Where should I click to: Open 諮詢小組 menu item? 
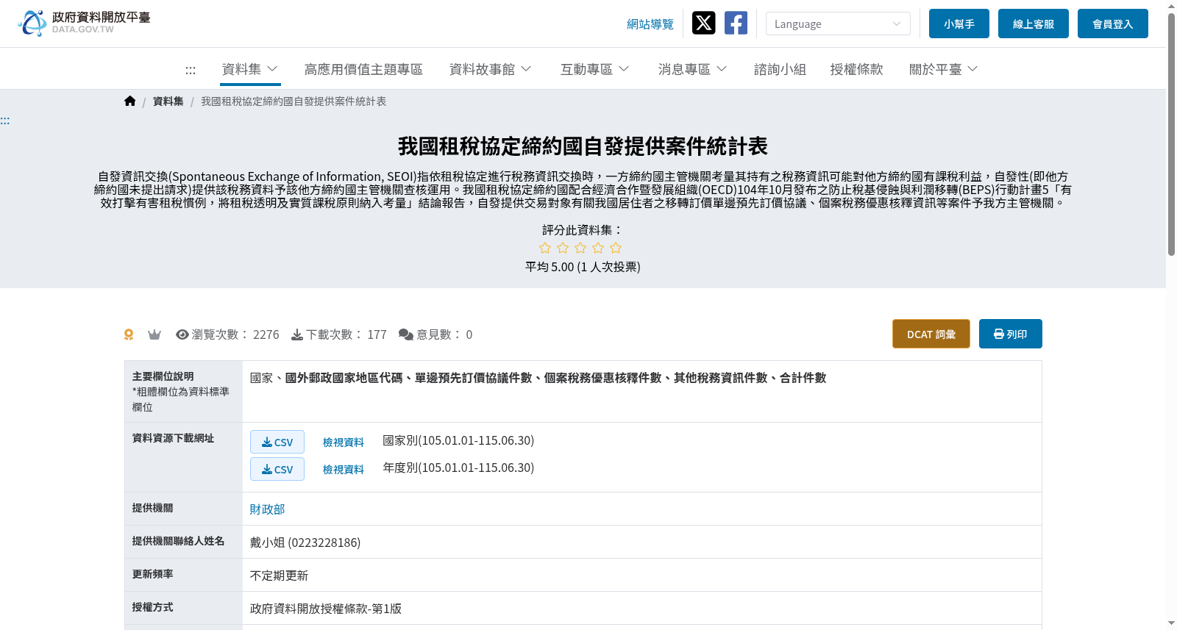pyautogui.click(x=780, y=69)
